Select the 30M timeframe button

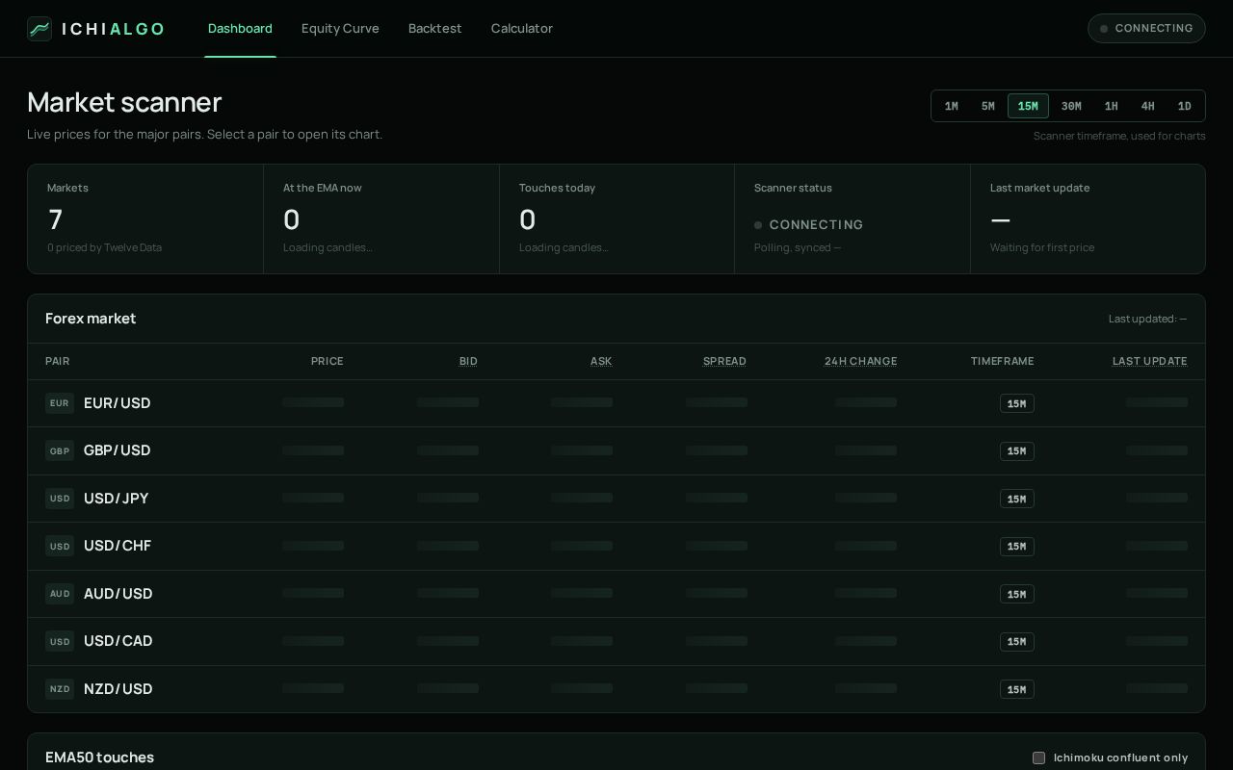tap(1071, 106)
